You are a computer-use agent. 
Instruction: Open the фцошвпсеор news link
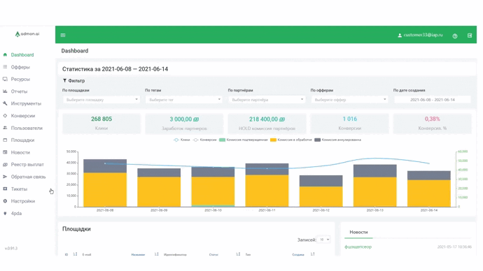(358, 247)
